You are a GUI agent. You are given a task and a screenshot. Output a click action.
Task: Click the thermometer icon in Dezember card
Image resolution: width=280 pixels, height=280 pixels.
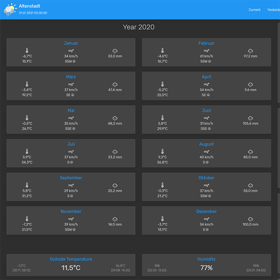pos(162,219)
